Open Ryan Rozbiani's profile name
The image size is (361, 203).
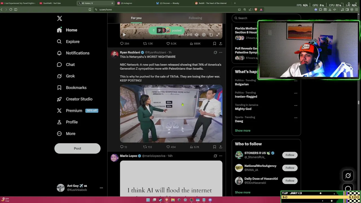coord(130,52)
